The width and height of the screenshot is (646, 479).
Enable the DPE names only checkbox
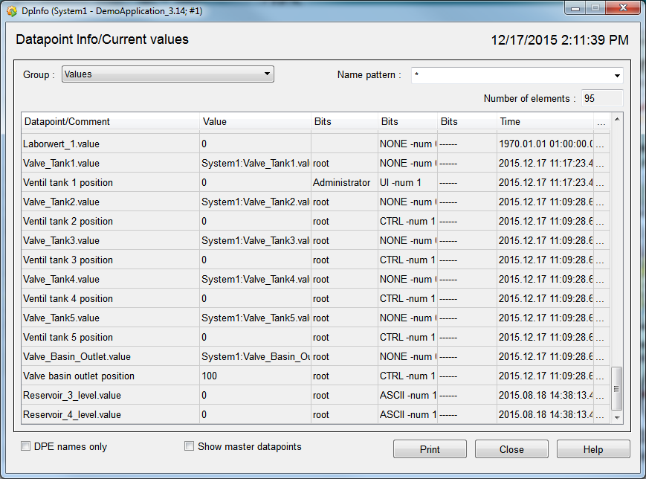click(x=27, y=447)
